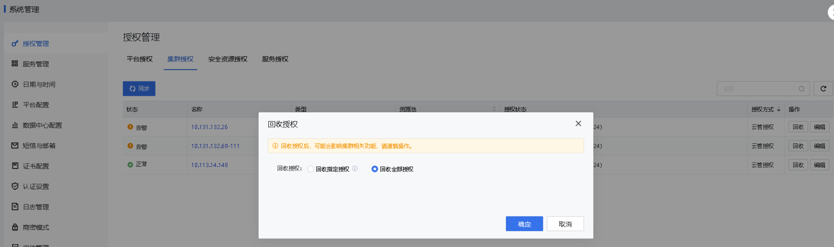Select the 回收全部授权 radio option
834x247 pixels.
tap(375, 169)
